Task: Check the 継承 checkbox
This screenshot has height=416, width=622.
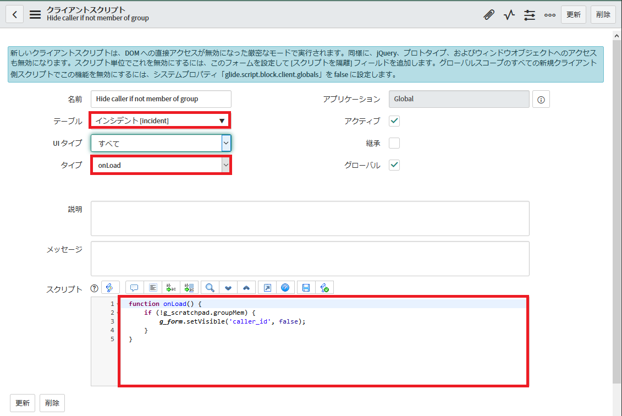Action: 394,143
